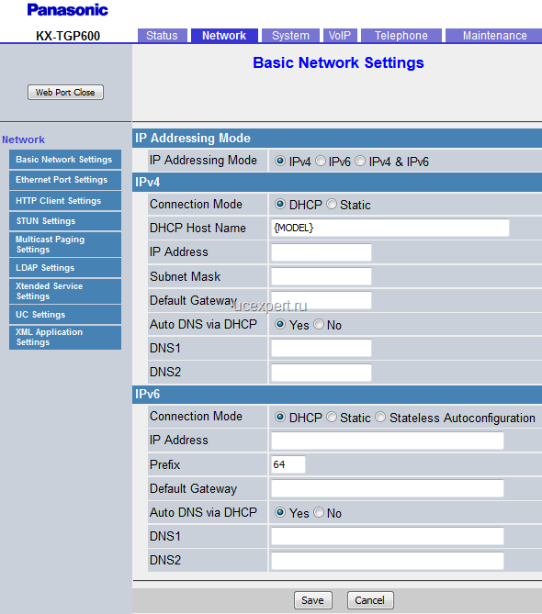Open UC Settings page
The width and height of the screenshot is (542, 614).
(65, 315)
